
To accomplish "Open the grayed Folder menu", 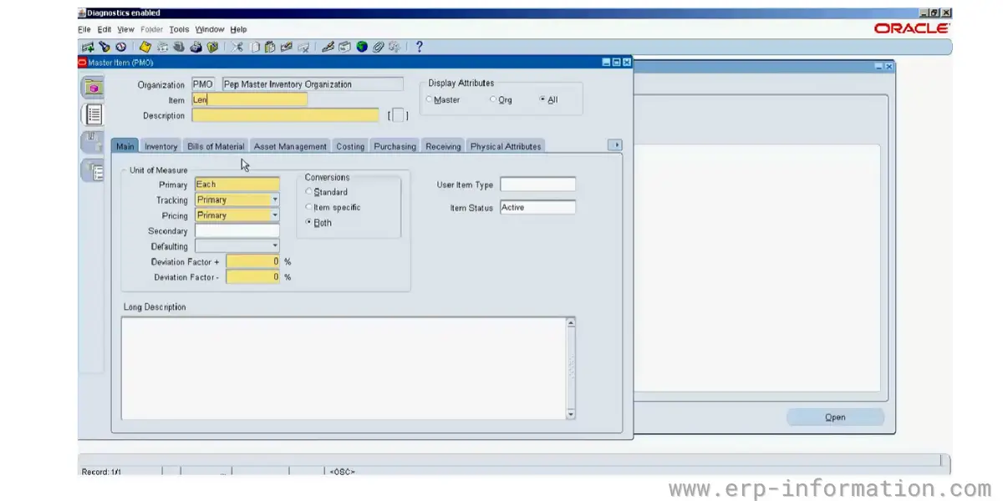I will pyautogui.click(x=151, y=29).
